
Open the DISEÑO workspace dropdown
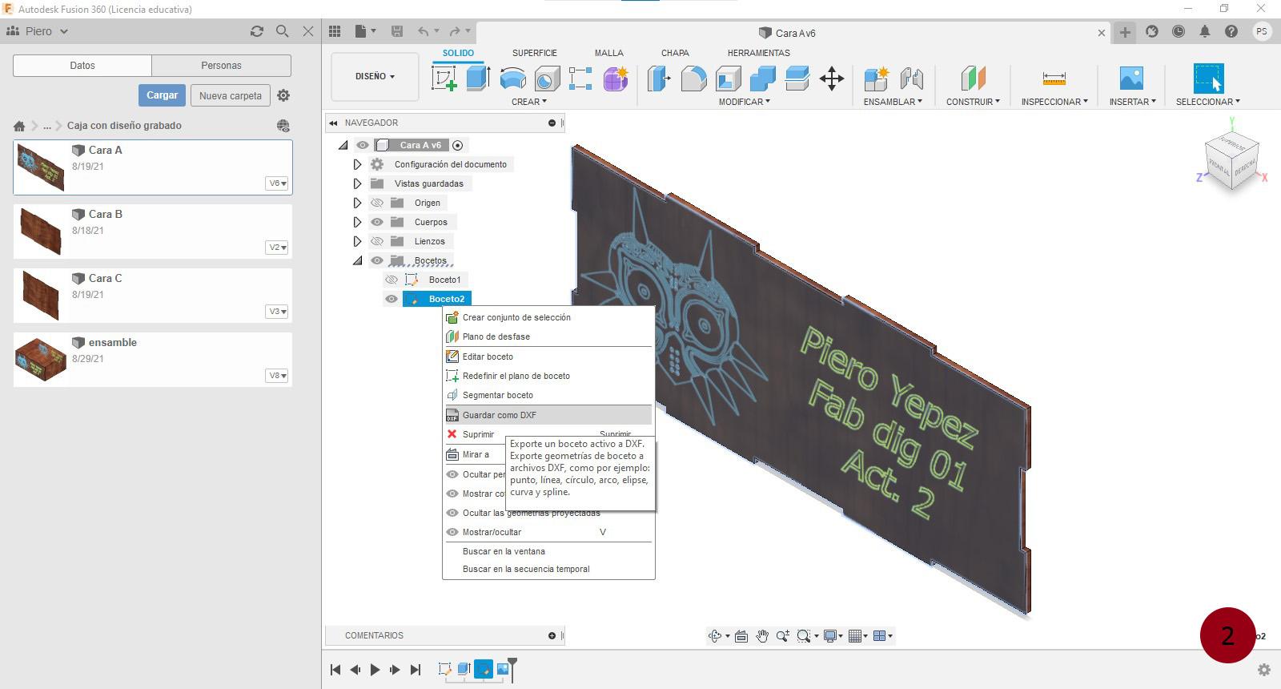point(375,76)
